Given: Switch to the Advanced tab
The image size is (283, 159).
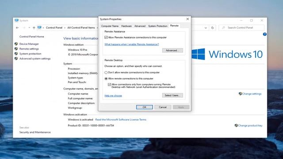Looking at the screenshot, I should 140,26.
